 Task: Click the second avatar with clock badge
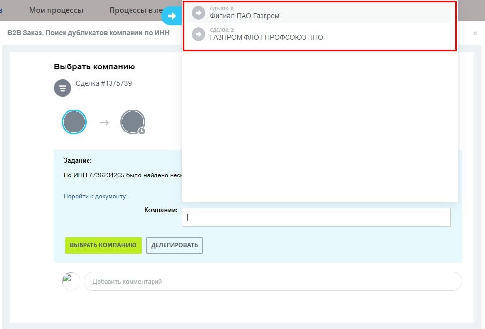tap(132, 122)
